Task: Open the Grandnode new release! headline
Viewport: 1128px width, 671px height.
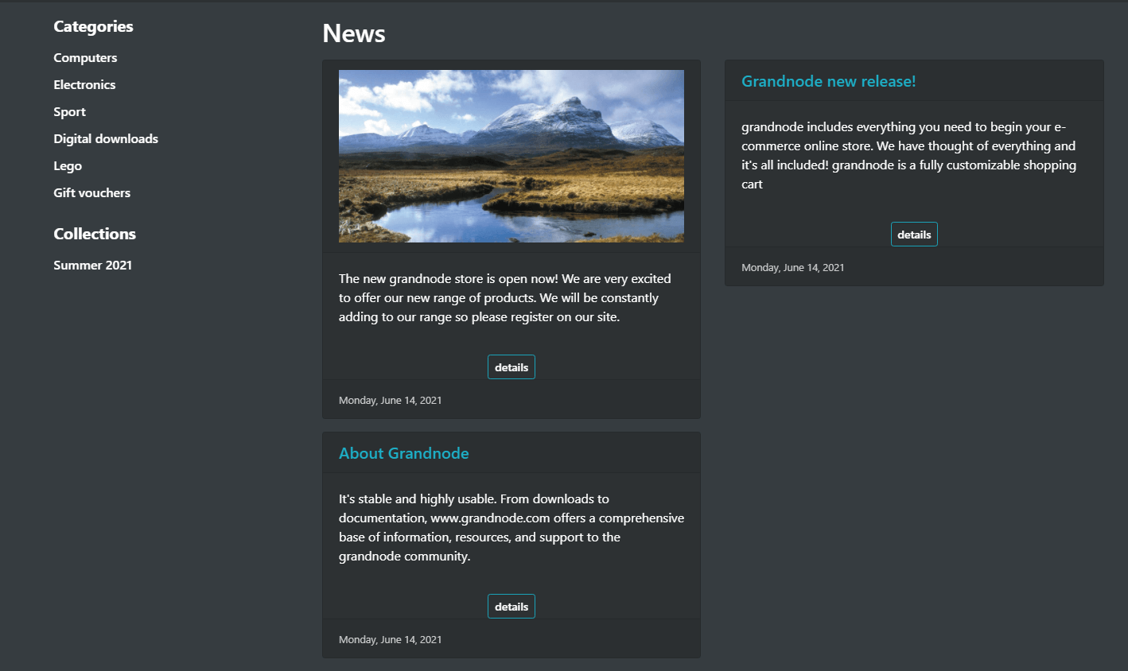Action: (828, 81)
